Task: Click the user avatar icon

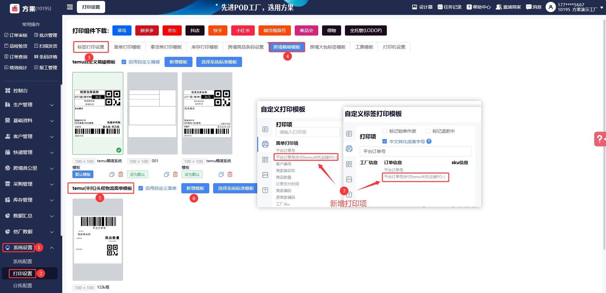Action: (550, 7)
